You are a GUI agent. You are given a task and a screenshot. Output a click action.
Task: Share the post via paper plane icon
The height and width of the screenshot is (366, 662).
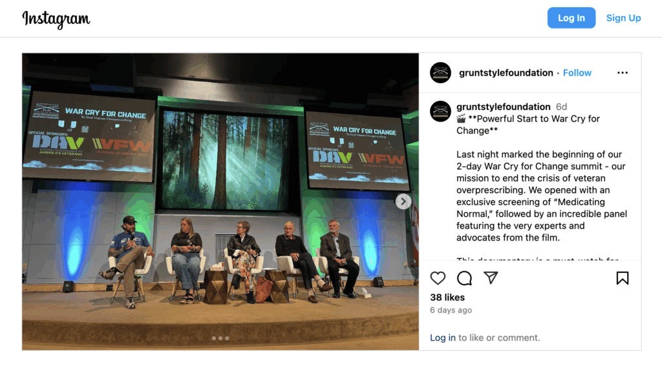491,278
